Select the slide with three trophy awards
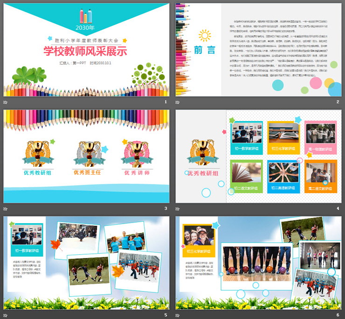 click(x=86, y=156)
